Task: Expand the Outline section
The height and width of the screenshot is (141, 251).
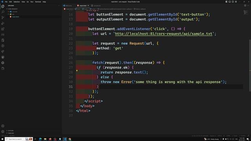Action: pyautogui.click(x=11, y=130)
